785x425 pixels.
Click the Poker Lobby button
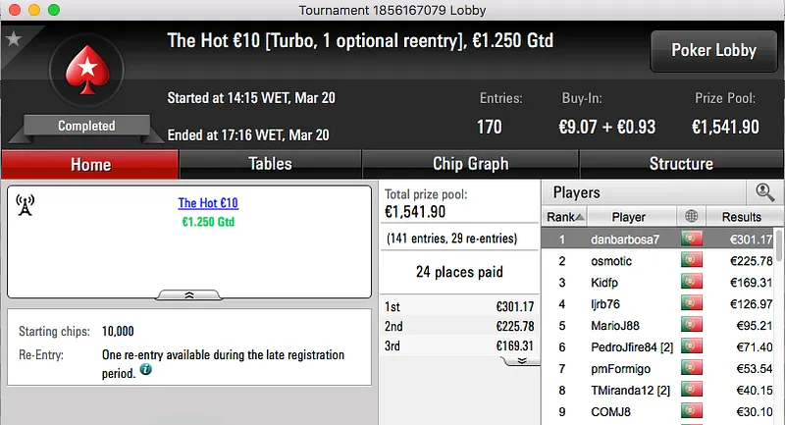[713, 50]
